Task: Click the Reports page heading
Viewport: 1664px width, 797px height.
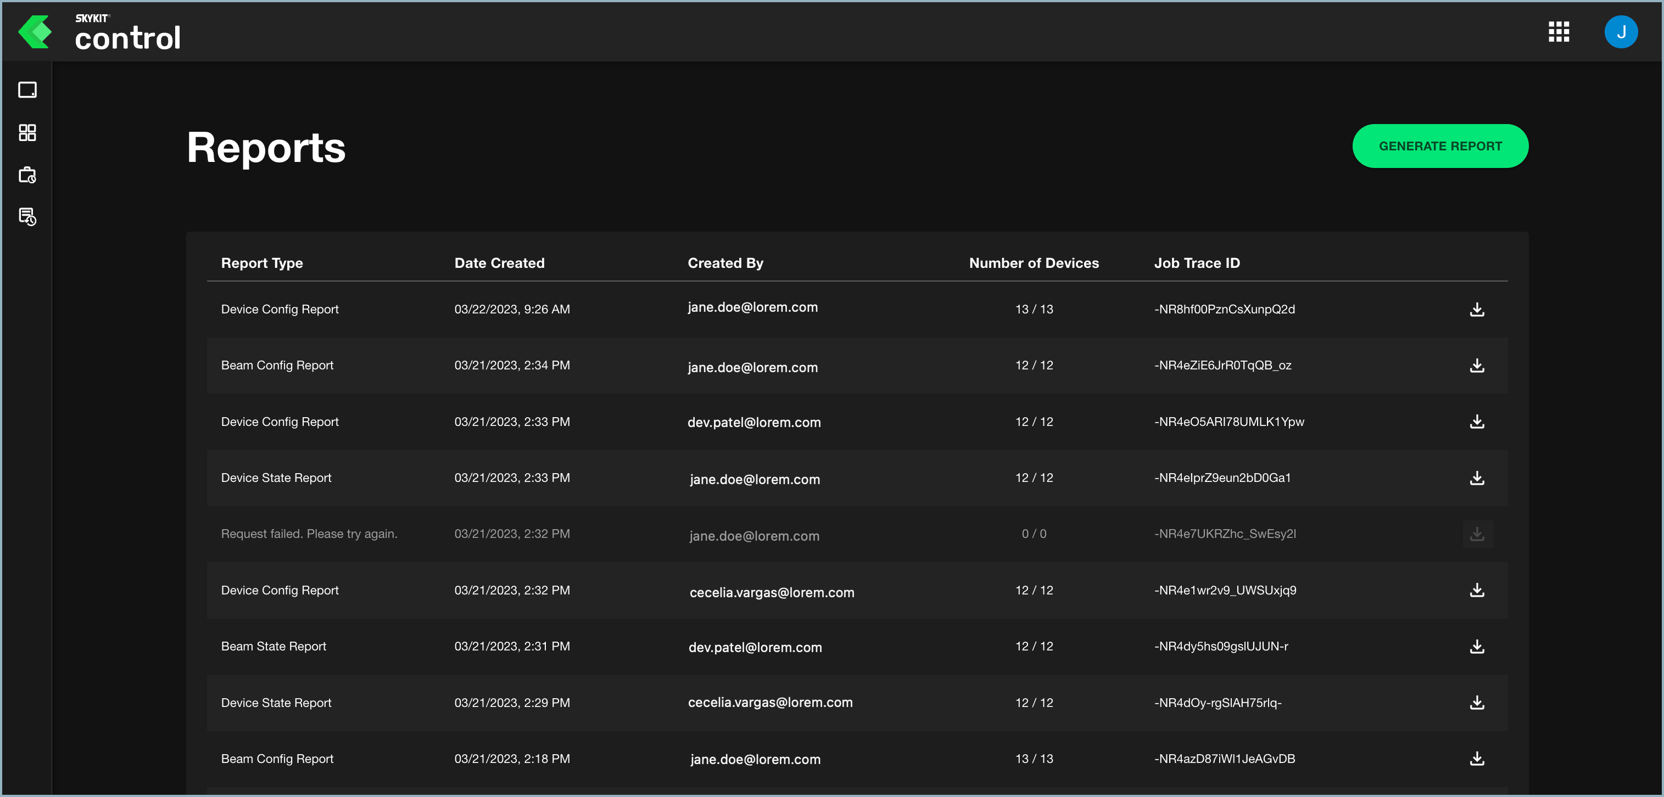Action: pyautogui.click(x=266, y=147)
